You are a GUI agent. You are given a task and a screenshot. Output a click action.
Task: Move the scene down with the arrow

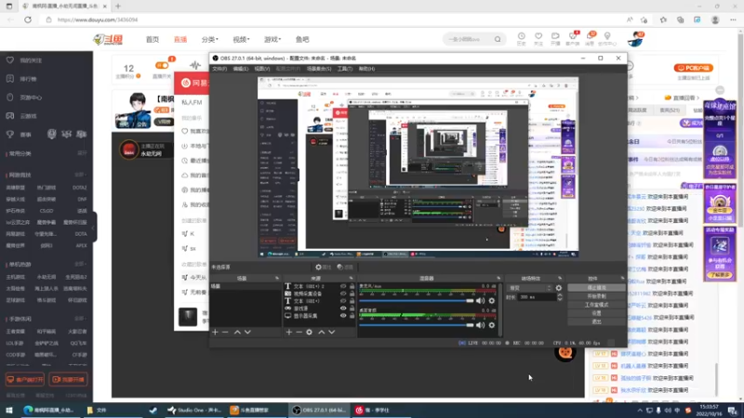247,333
